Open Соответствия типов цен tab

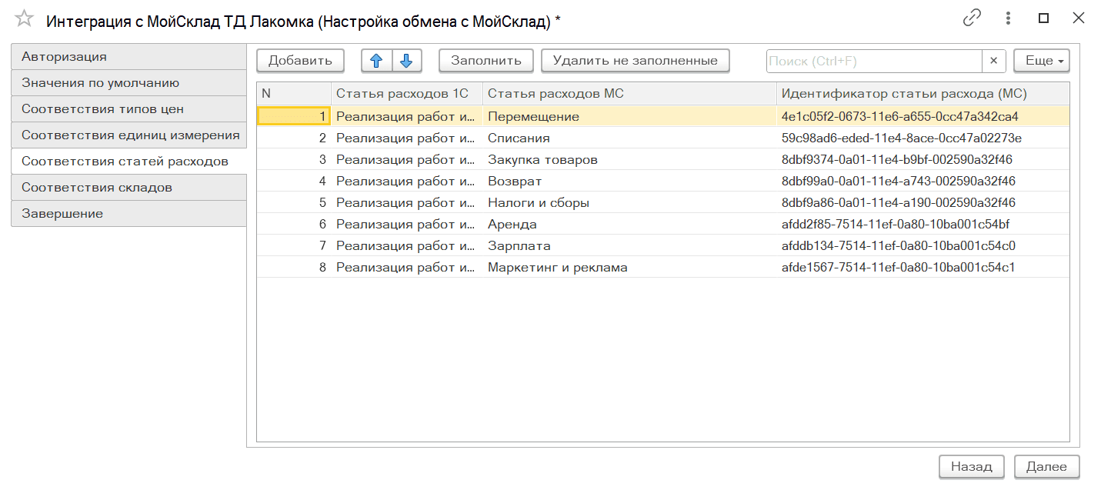coord(128,109)
